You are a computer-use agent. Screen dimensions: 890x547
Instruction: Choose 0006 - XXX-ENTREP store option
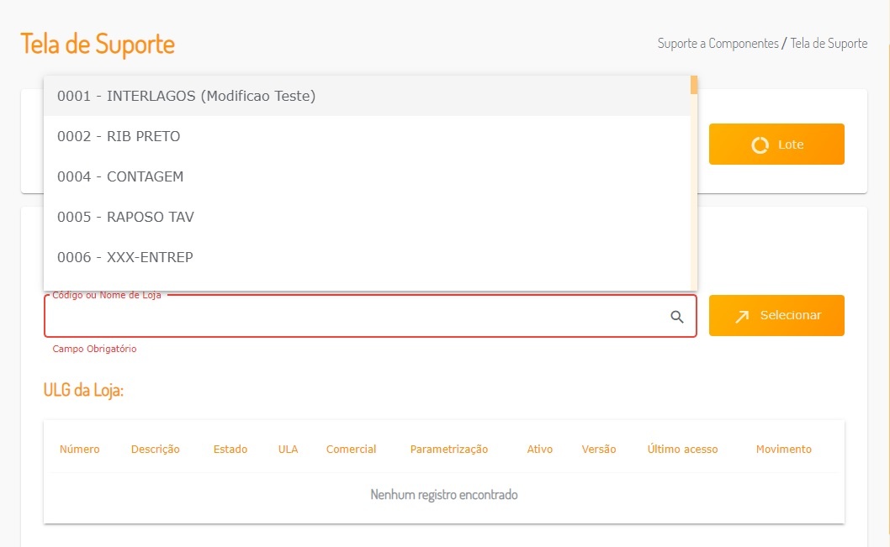125,257
